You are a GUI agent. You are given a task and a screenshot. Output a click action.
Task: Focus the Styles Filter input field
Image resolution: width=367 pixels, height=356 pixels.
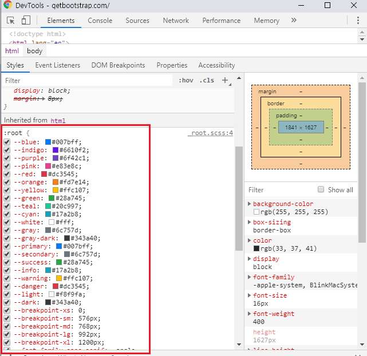(88, 81)
